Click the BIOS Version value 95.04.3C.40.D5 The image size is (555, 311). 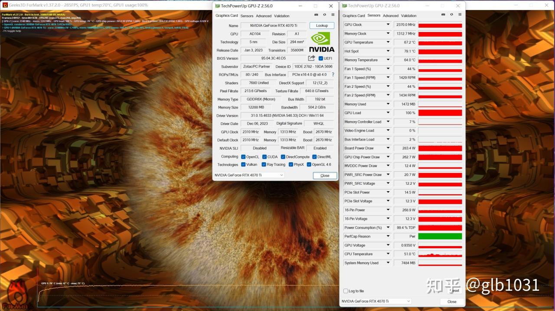[x=274, y=58]
